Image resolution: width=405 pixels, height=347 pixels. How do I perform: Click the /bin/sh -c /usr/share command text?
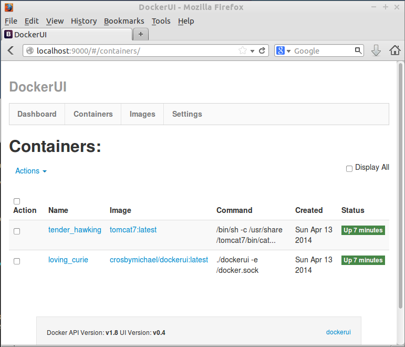click(x=249, y=235)
